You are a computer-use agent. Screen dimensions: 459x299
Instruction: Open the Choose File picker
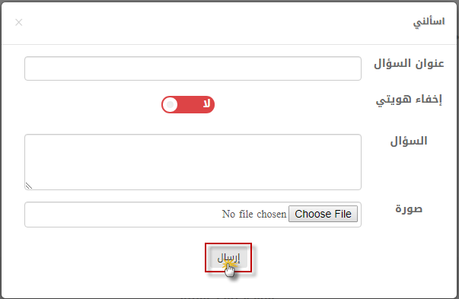coord(323,214)
